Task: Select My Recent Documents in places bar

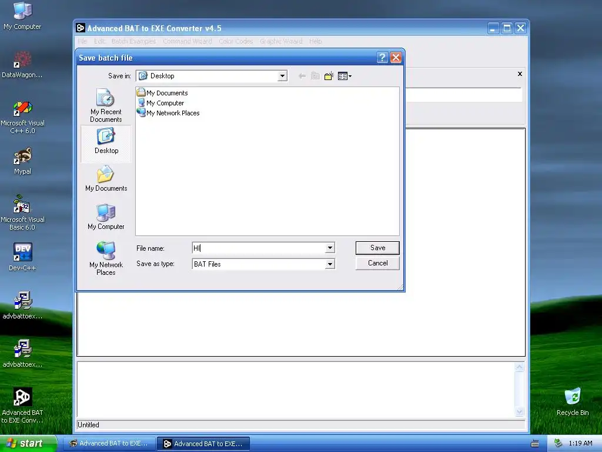Action: [x=106, y=105]
